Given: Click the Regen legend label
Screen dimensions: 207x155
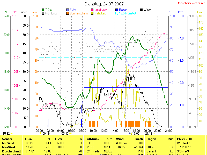Looking at the screenshot, I should tap(123, 10).
